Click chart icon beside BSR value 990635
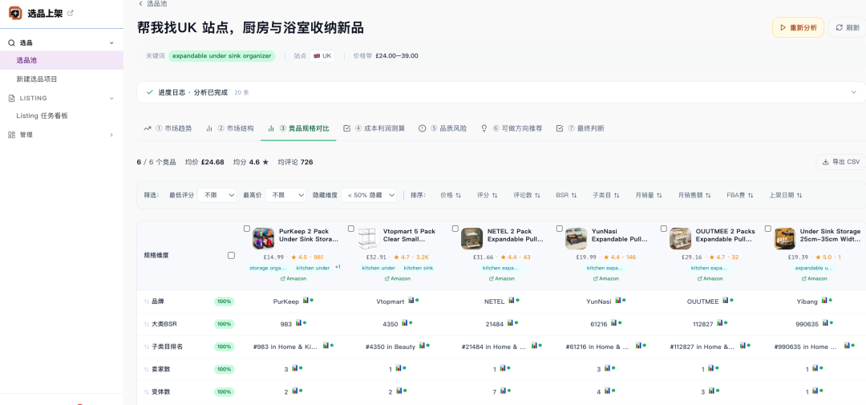This screenshot has height=405, width=866. 824,322
